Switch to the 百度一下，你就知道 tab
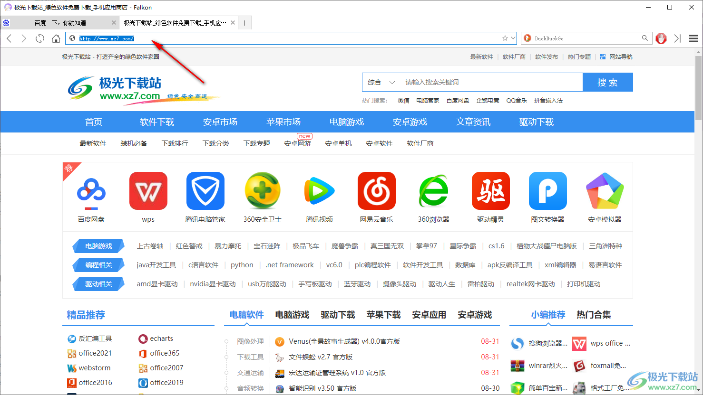703x395 pixels. coord(60,23)
